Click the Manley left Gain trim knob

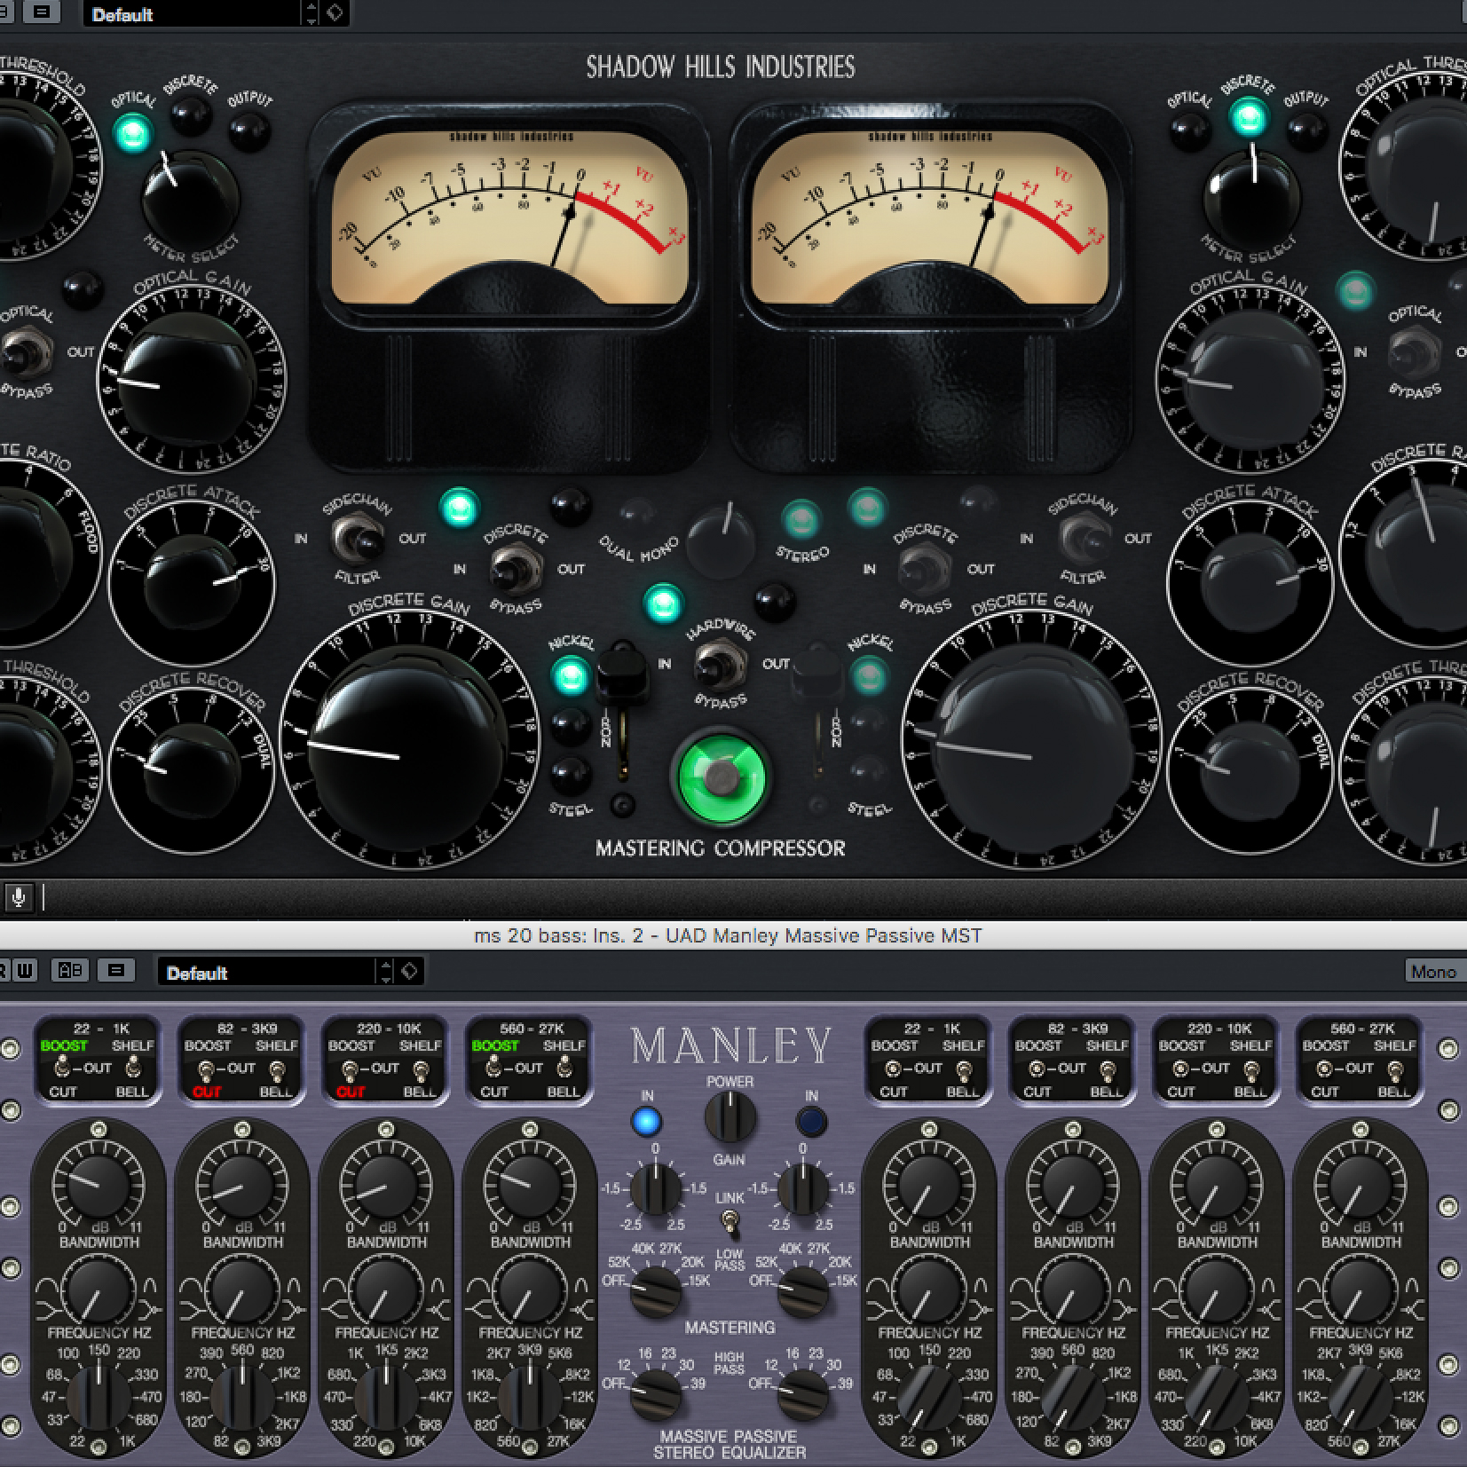656,1189
